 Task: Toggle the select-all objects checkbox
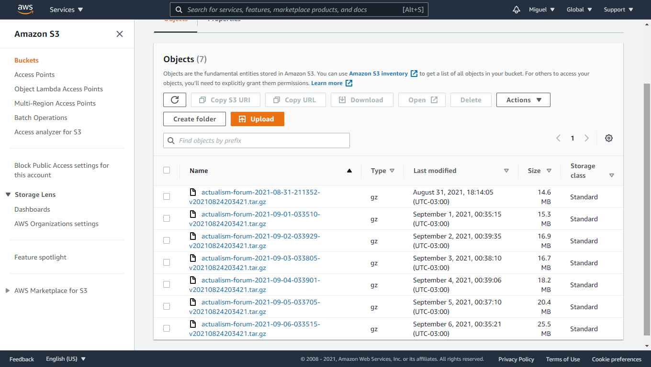167,170
